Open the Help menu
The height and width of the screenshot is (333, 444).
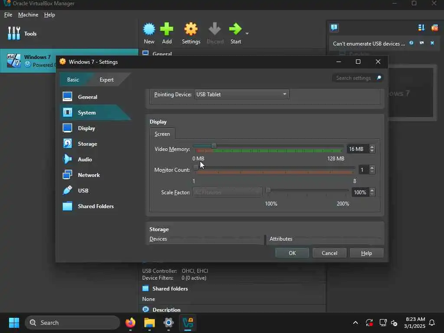49,14
